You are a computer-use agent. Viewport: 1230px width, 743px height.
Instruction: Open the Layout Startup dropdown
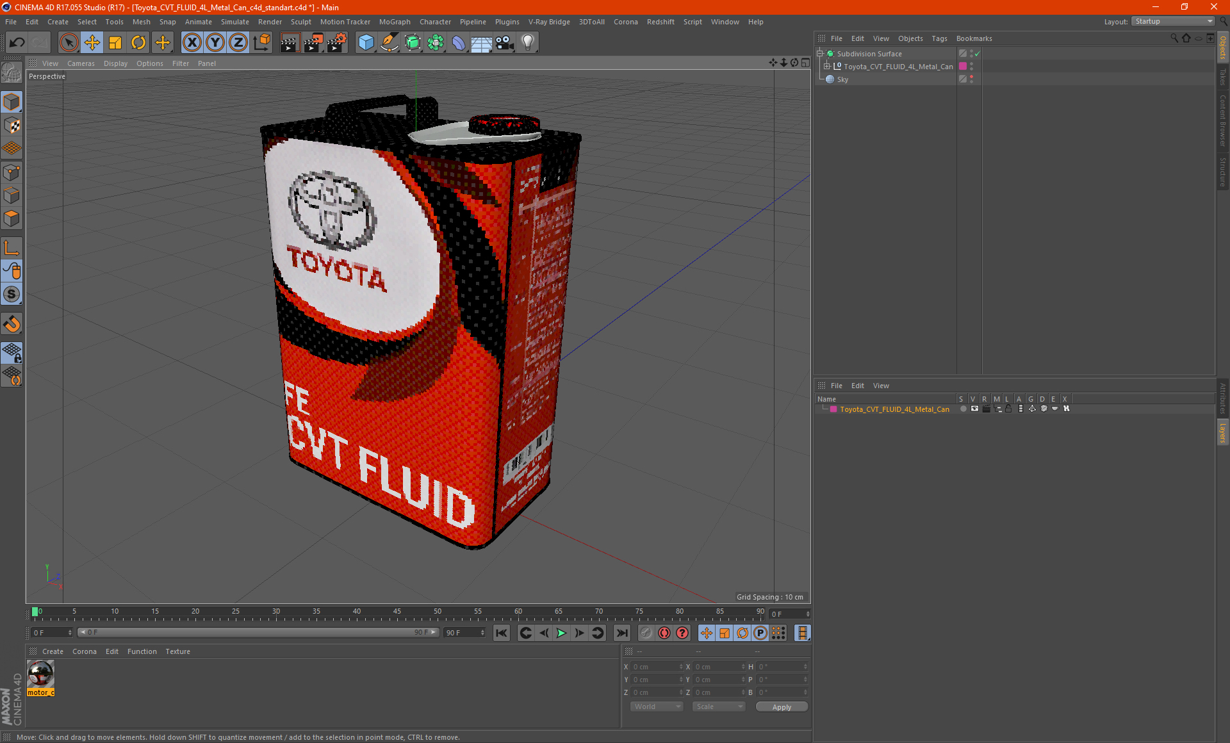(1173, 21)
